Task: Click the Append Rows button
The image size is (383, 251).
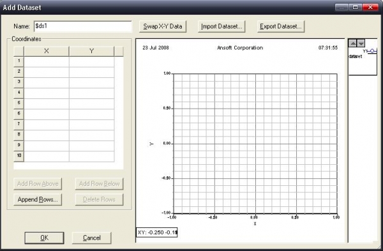Action: (x=38, y=199)
